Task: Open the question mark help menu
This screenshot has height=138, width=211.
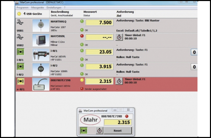Action: click(x=65, y=7)
